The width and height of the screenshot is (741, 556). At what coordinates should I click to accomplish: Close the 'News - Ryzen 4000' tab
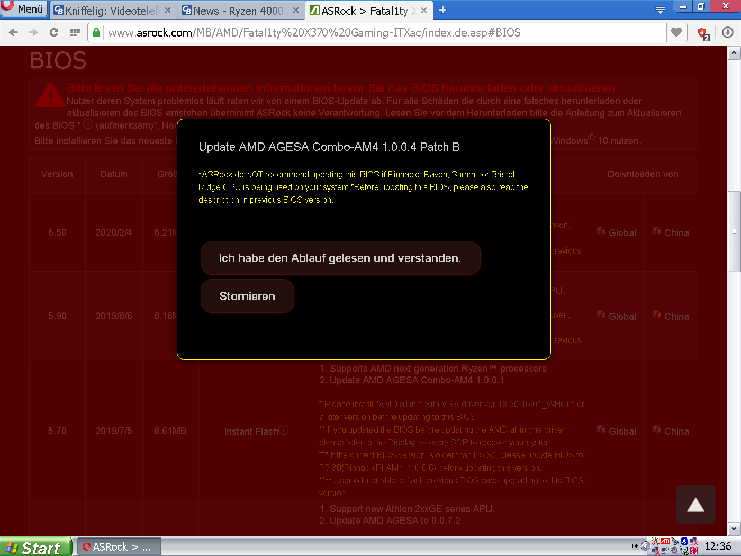296,10
